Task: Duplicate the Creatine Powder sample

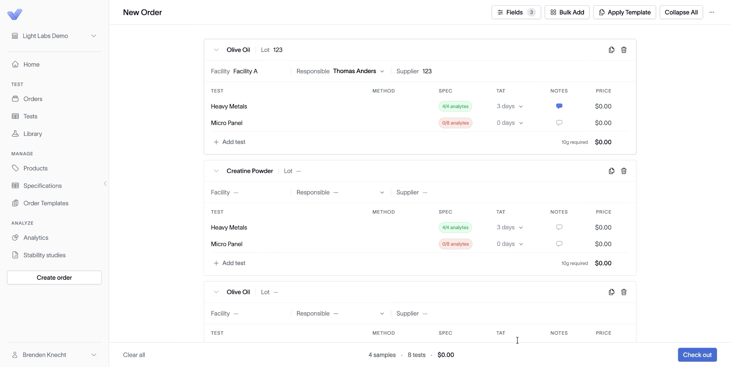Action: pyautogui.click(x=611, y=171)
